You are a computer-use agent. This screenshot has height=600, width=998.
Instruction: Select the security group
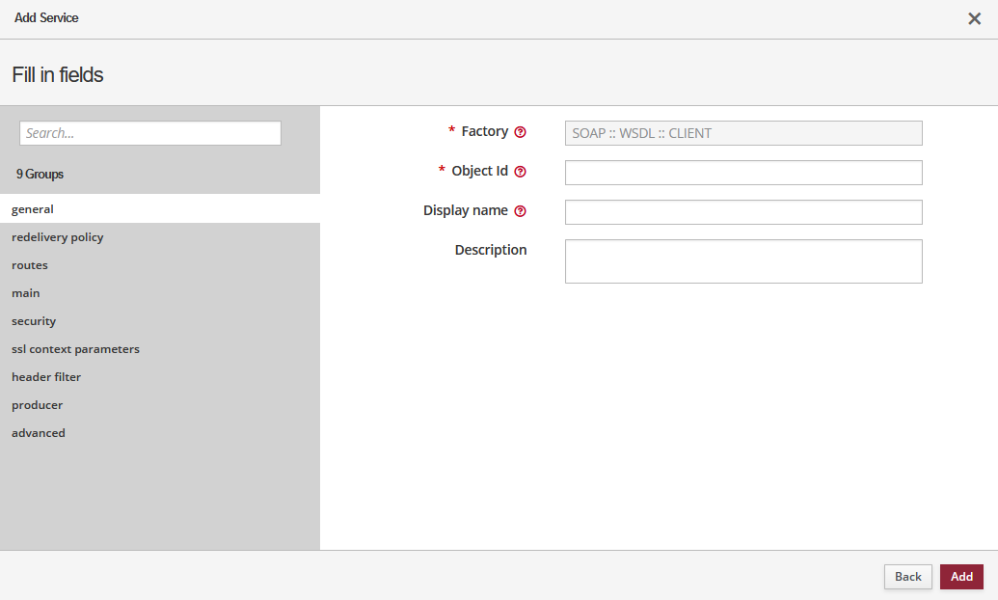point(34,320)
